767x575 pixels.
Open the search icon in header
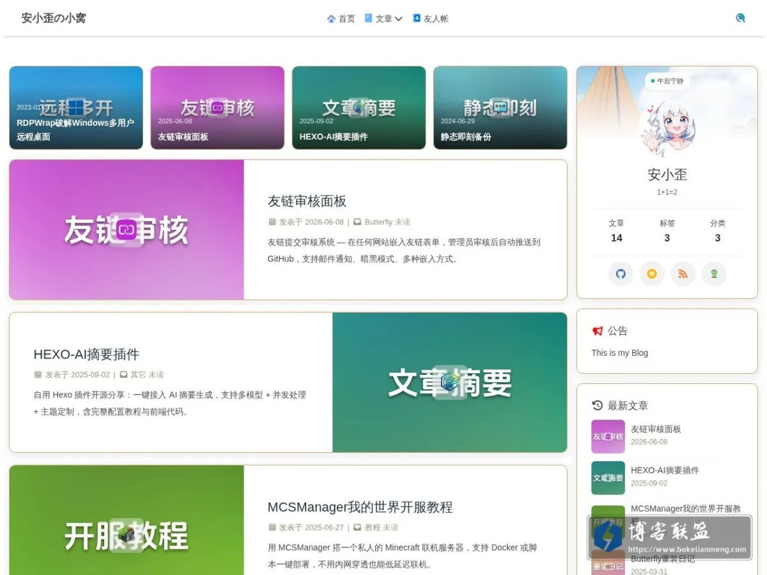coord(740,18)
